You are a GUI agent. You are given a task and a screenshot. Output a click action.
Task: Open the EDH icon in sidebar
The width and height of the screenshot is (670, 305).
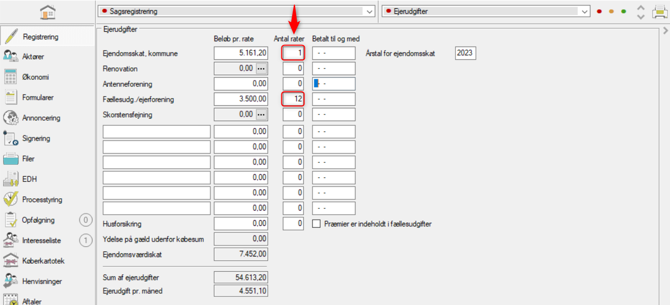tap(11, 179)
